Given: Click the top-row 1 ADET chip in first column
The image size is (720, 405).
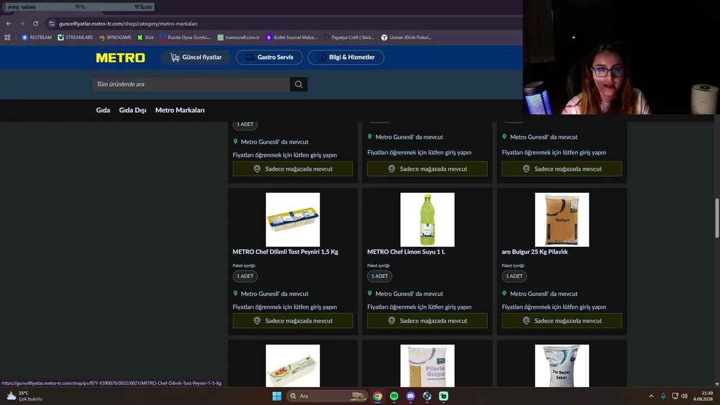Looking at the screenshot, I should [x=245, y=124].
